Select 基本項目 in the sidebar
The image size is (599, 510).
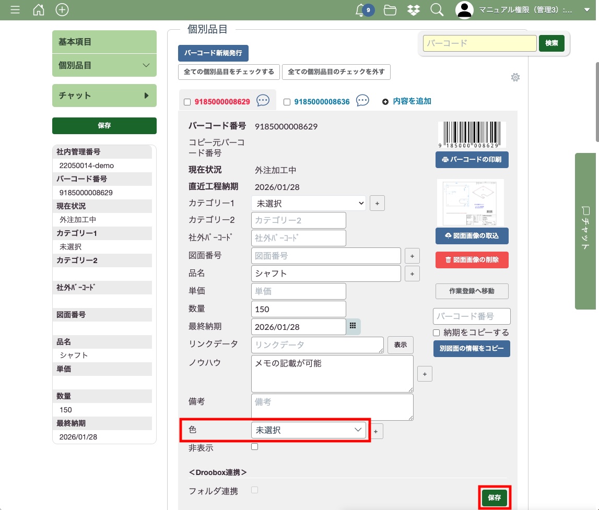pyautogui.click(x=104, y=42)
